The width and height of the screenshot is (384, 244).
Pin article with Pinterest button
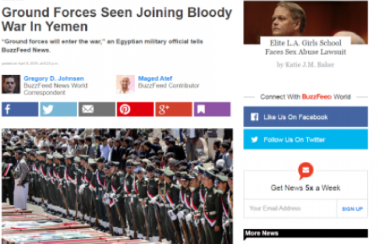coord(135,109)
